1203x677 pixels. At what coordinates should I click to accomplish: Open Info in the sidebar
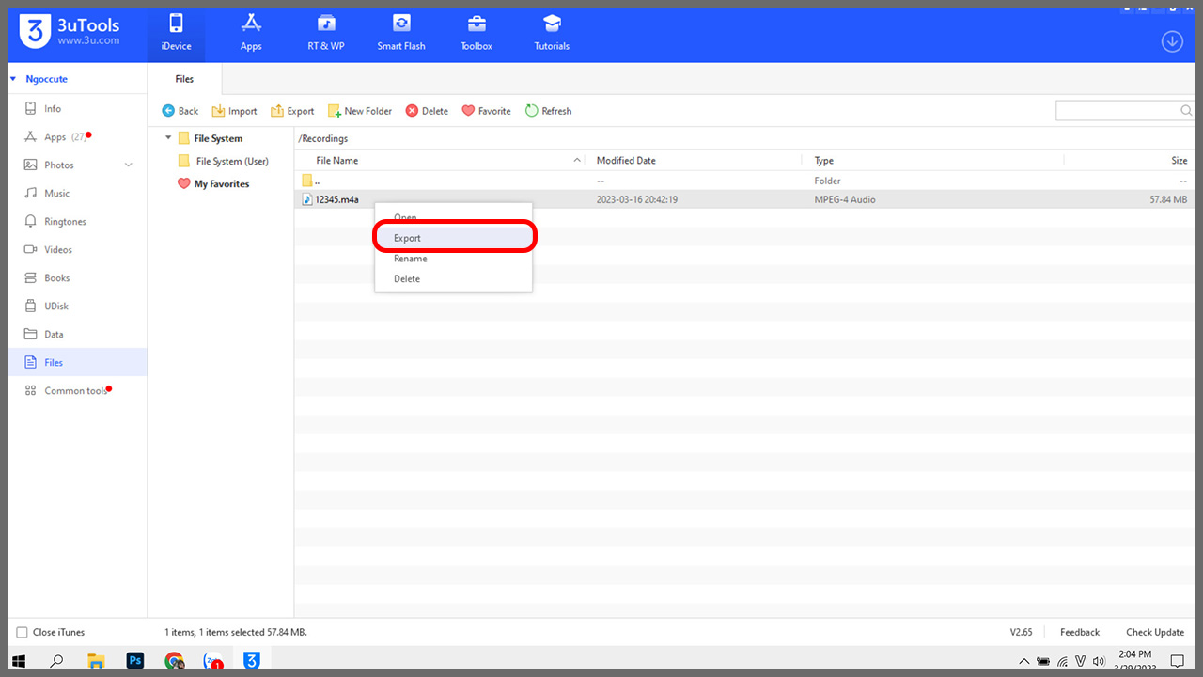coord(53,109)
